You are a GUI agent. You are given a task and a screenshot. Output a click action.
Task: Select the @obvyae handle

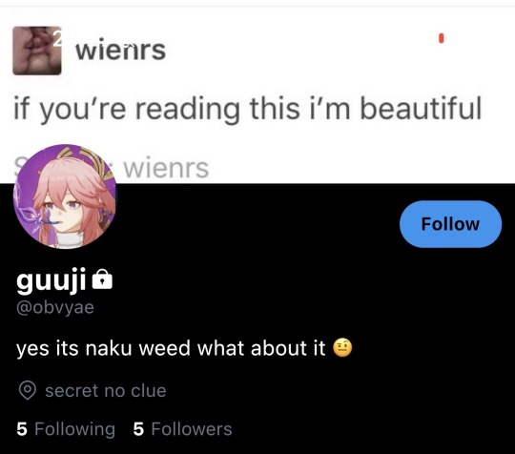55,307
